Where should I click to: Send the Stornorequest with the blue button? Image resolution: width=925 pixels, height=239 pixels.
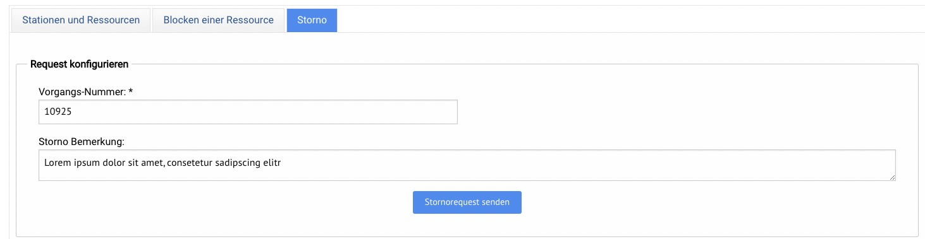[x=467, y=202]
